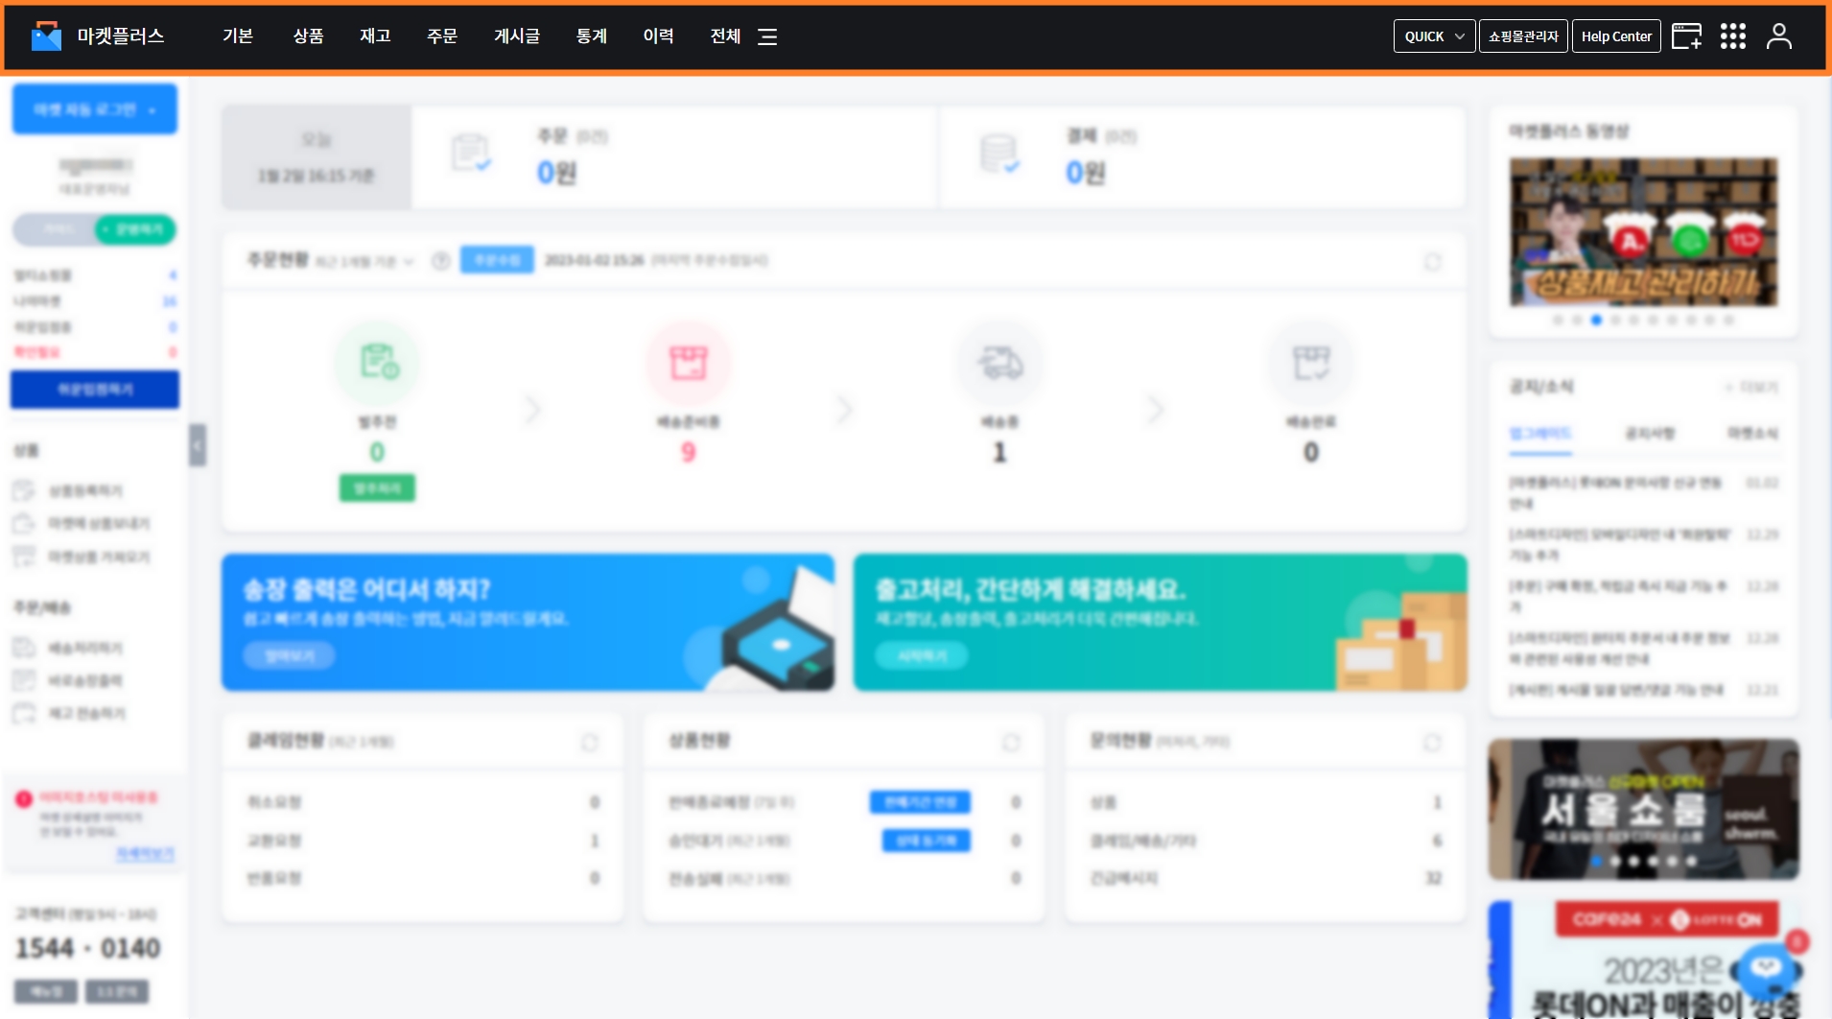Open the 상품 menu

[x=308, y=36]
